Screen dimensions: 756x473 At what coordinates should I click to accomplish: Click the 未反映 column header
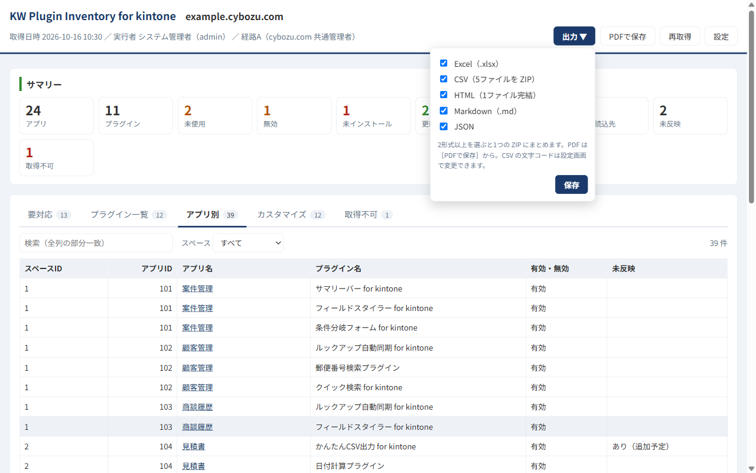667,268
